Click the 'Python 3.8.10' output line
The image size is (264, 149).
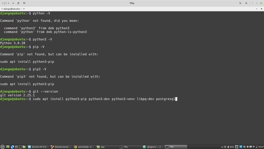[x=13, y=43]
